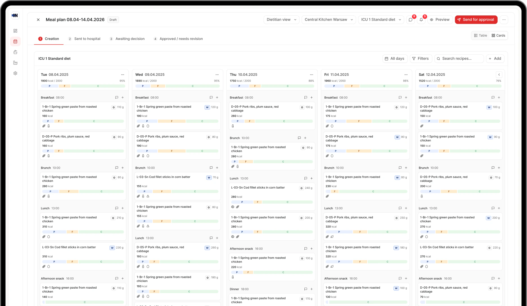Image resolution: width=527 pixels, height=306 pixels.
Task: Focus the Search recipes field
Action: tap(459, 59)
